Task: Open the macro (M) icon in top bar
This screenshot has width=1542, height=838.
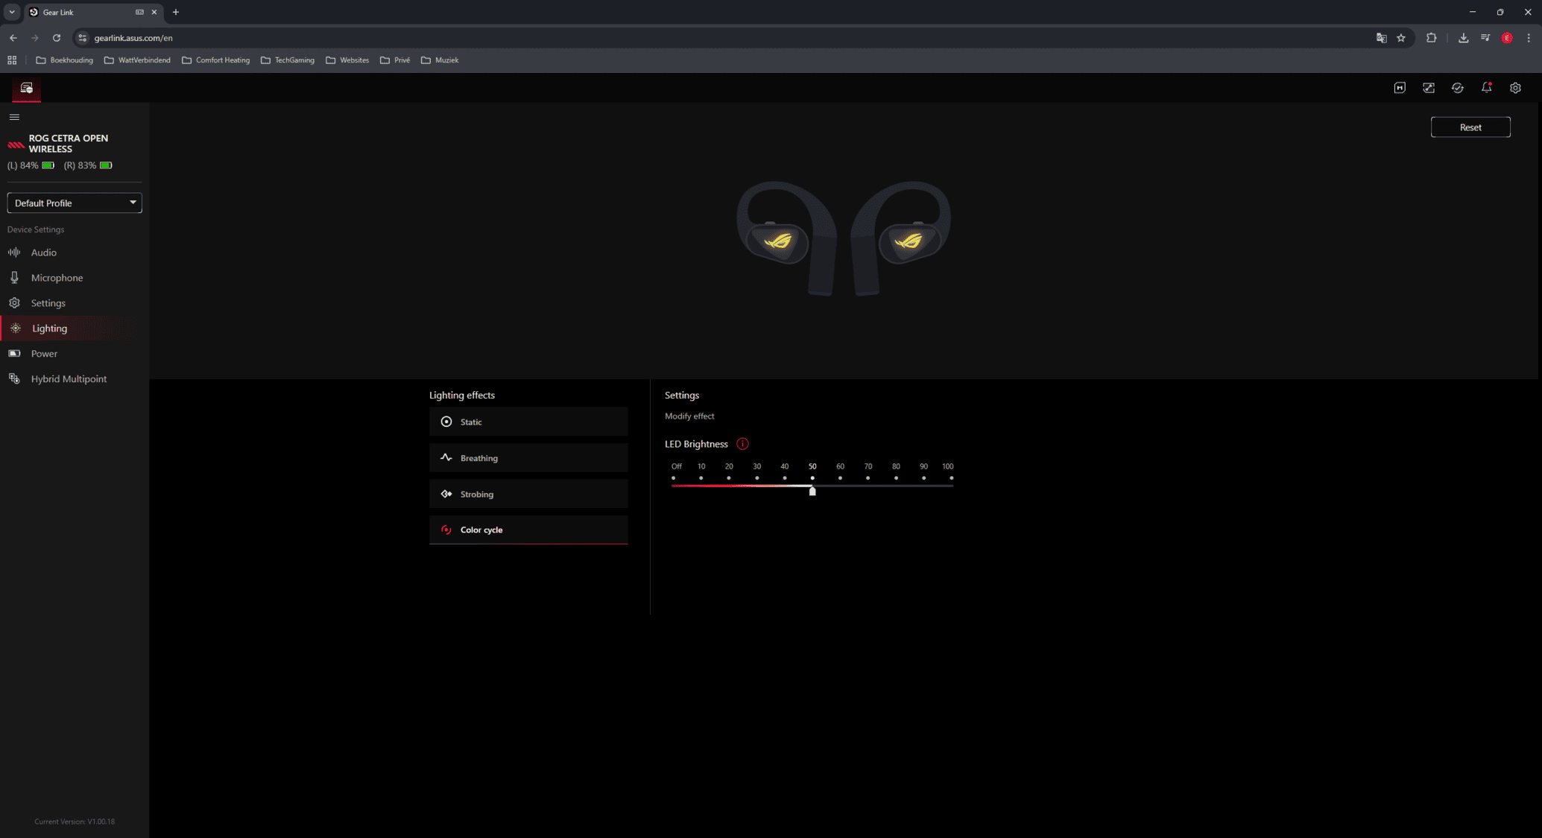Action: (1400, 88)
